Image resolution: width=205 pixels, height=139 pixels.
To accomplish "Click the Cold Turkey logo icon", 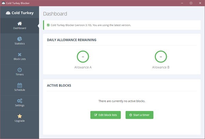I will tap(9, 13).
